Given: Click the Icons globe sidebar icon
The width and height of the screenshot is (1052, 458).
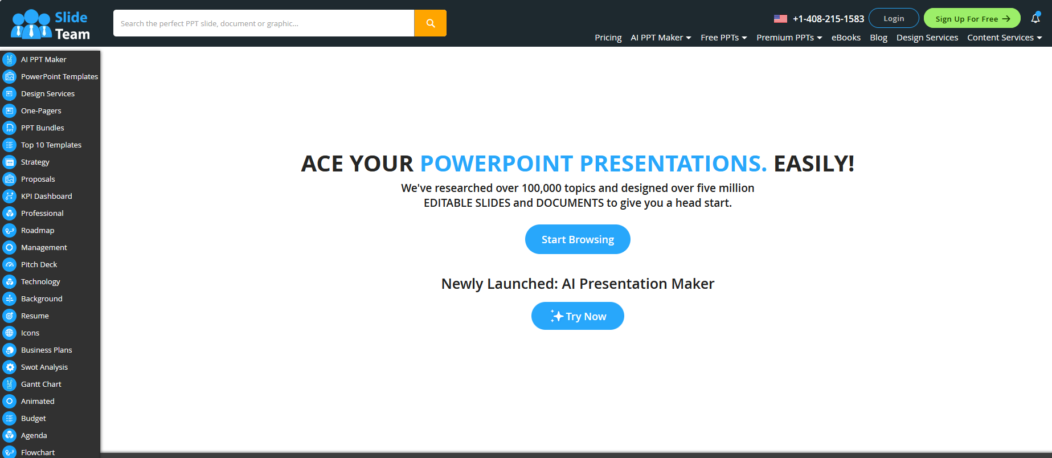Looking at the screenshot, I should click(x=10, y=333).
